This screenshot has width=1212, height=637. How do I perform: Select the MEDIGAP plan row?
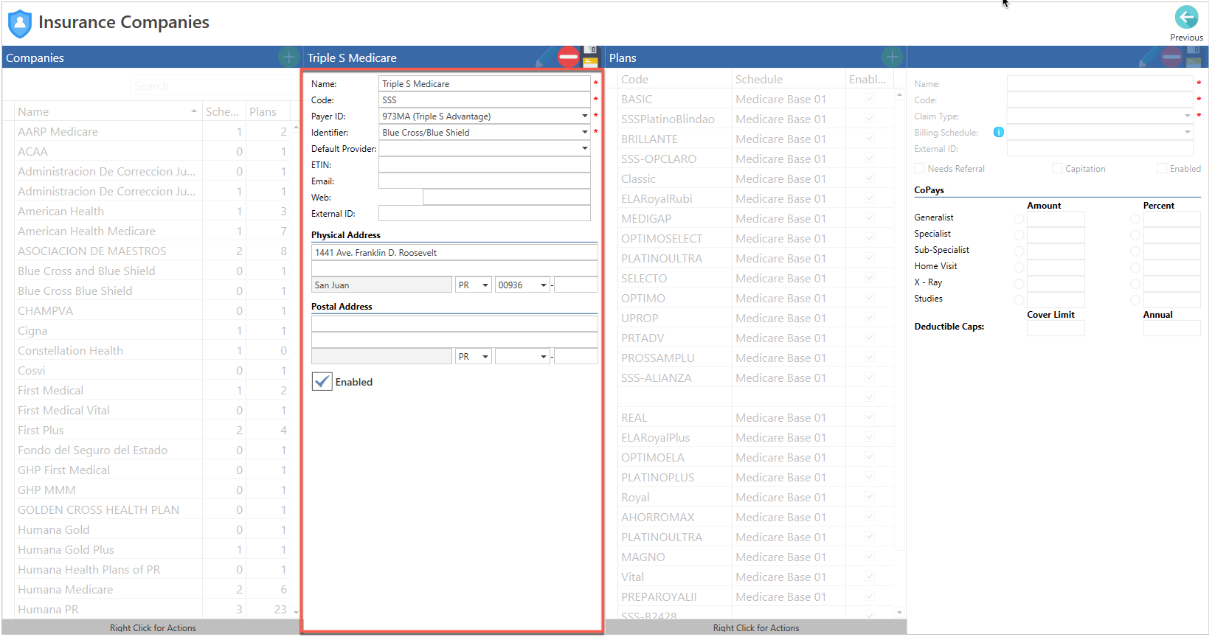tap(755, 218)
